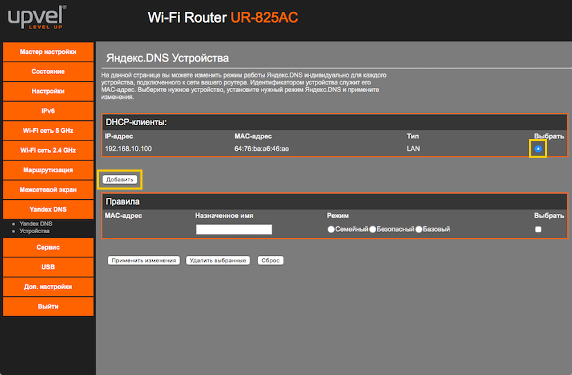572x375 pixels.
Task: Choose the Базовый mode radio button
Action: [418, 229]
